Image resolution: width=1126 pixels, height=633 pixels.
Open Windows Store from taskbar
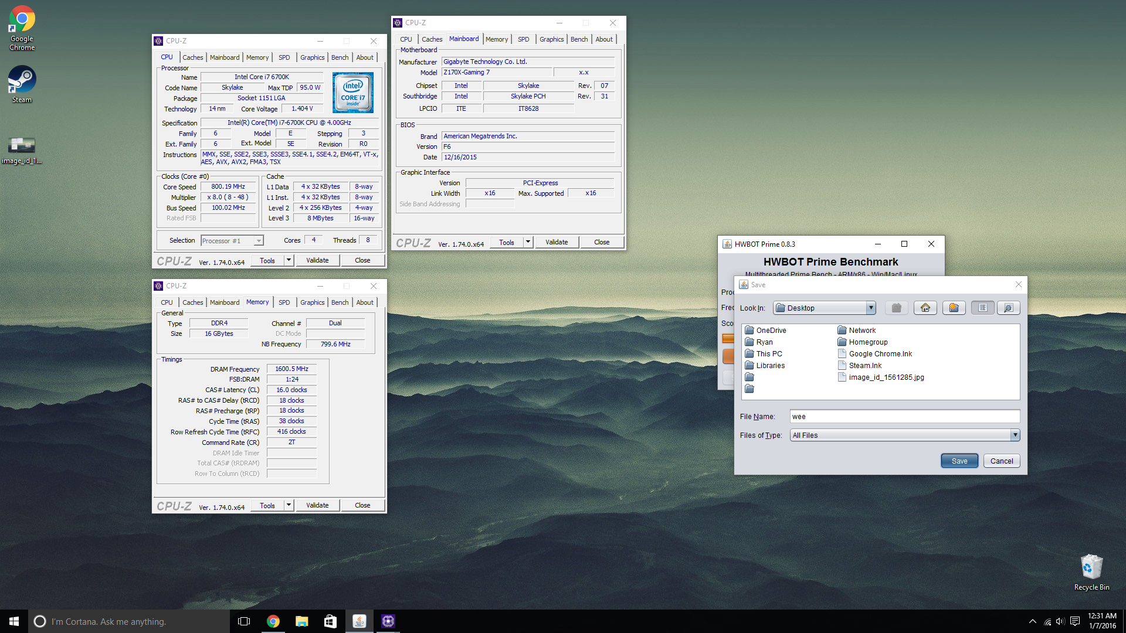point(330,621)
